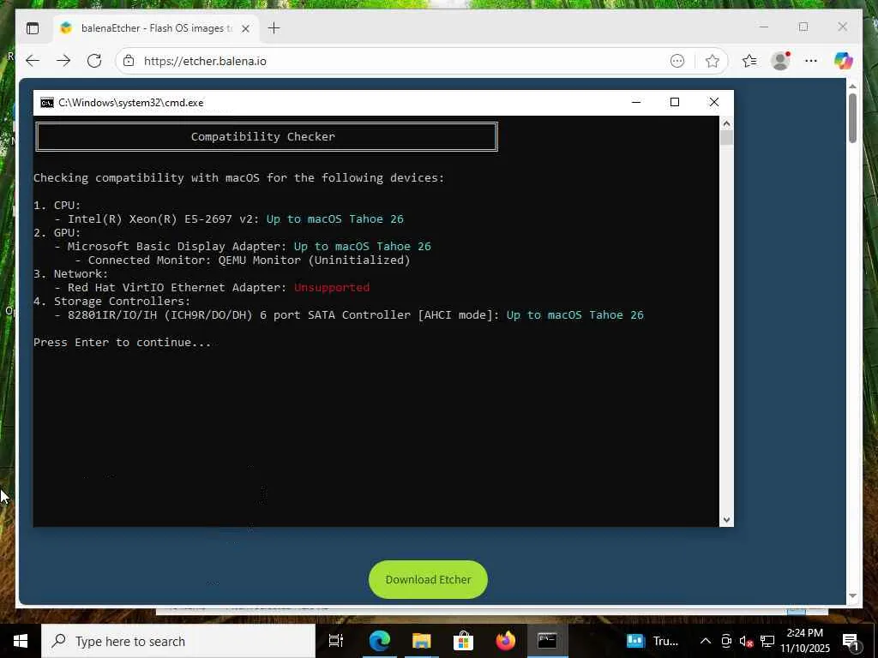The width and height of the screenshot is (878, 658).
Task: Close the Edge browser window
Action: [843, 27]
